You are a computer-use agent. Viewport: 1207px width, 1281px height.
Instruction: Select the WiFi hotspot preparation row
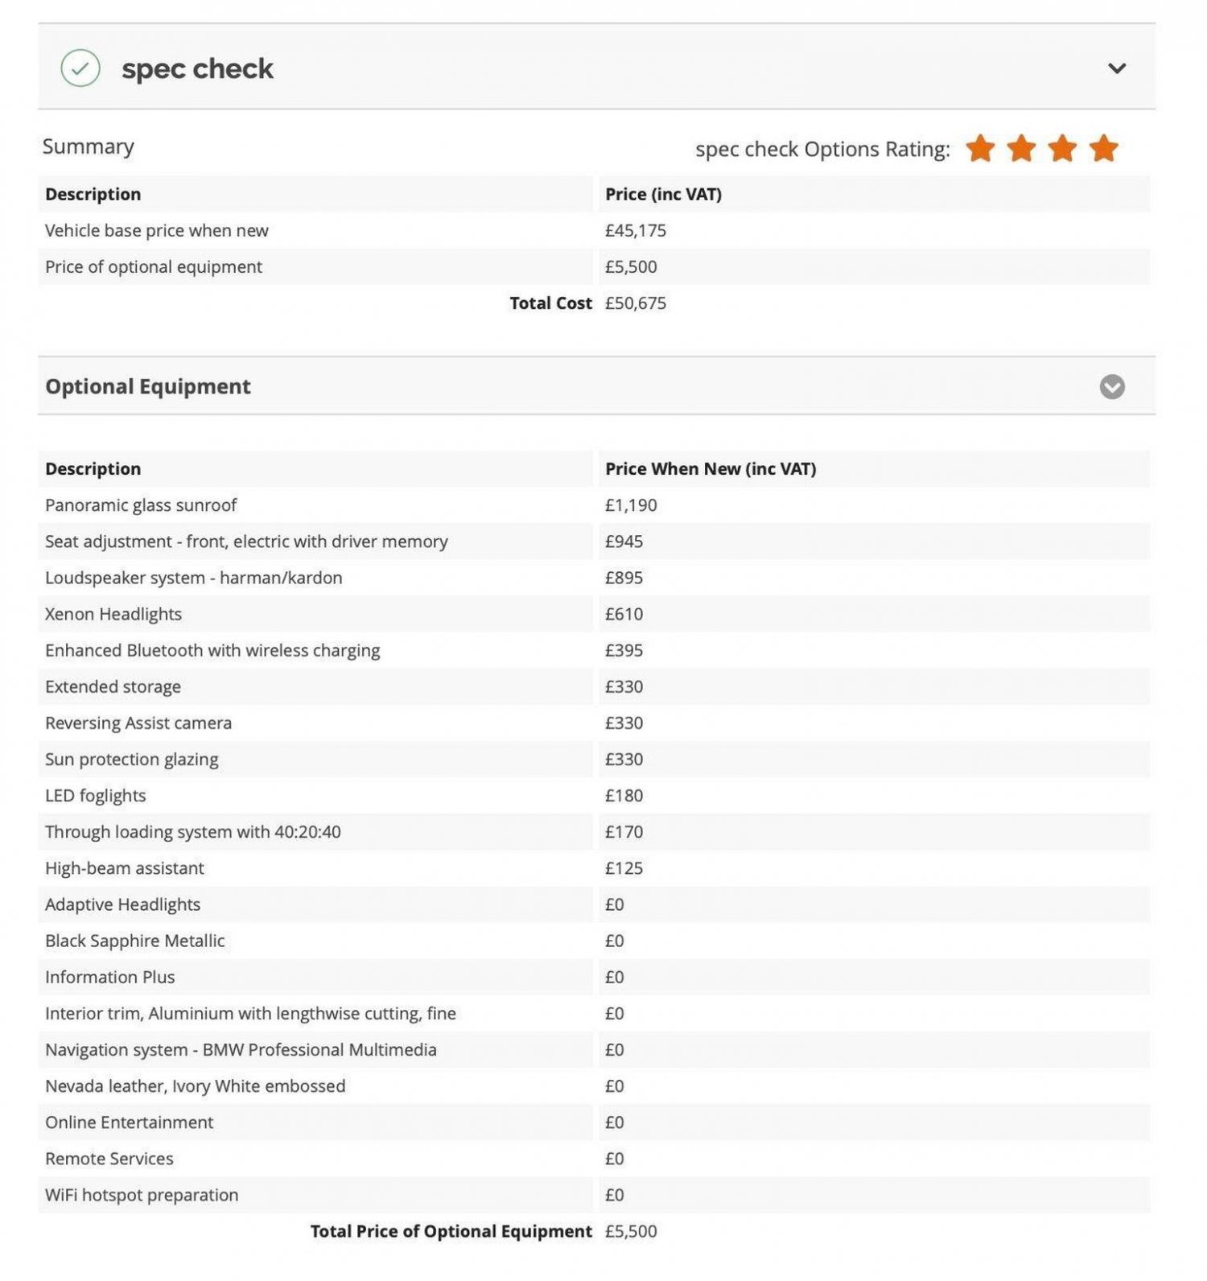tap(142, 1195)
